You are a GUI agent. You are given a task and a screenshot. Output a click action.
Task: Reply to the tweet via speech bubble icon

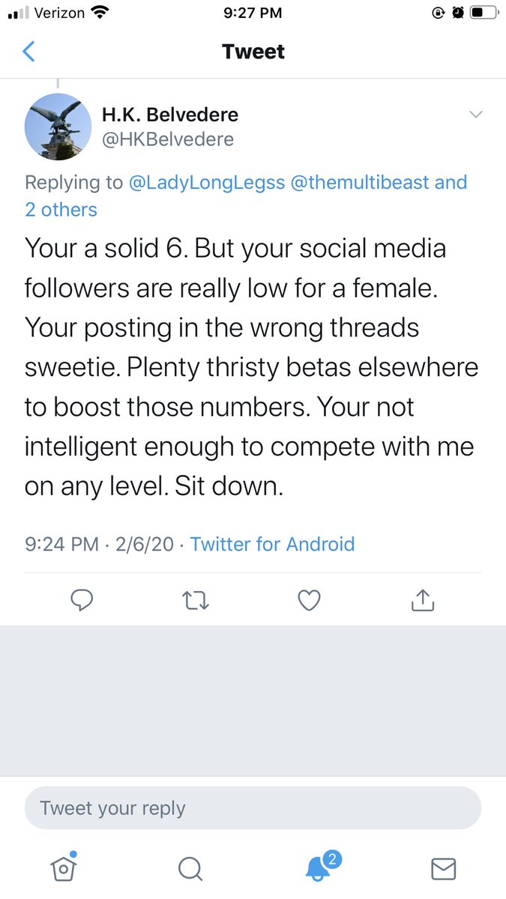click(x=81, y=599)
